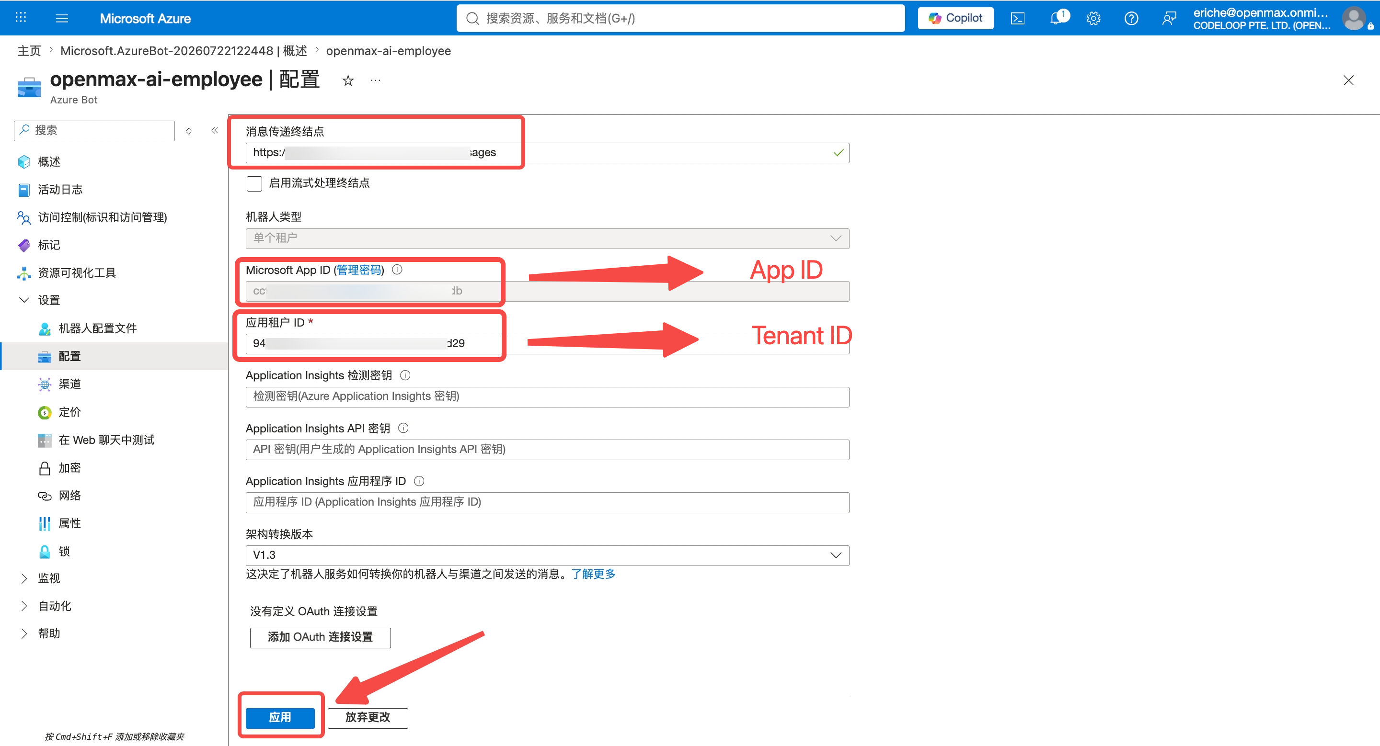
Task: Close the configuration blade
Action: 1348,80
